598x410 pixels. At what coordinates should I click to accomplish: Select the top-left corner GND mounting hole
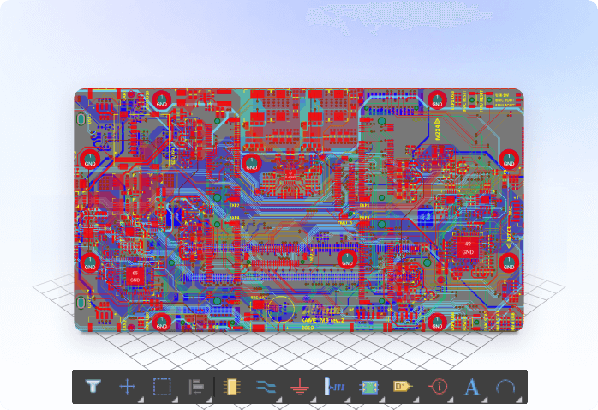[x=161, y=99]
